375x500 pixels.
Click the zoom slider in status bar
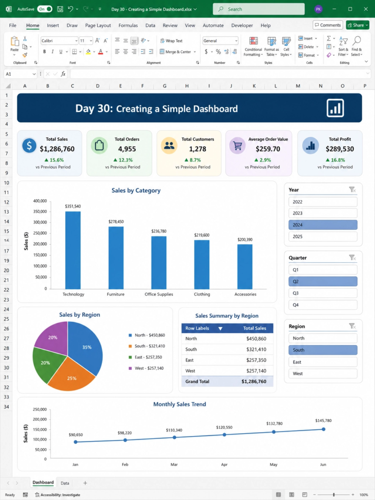[x=333, y=495]
